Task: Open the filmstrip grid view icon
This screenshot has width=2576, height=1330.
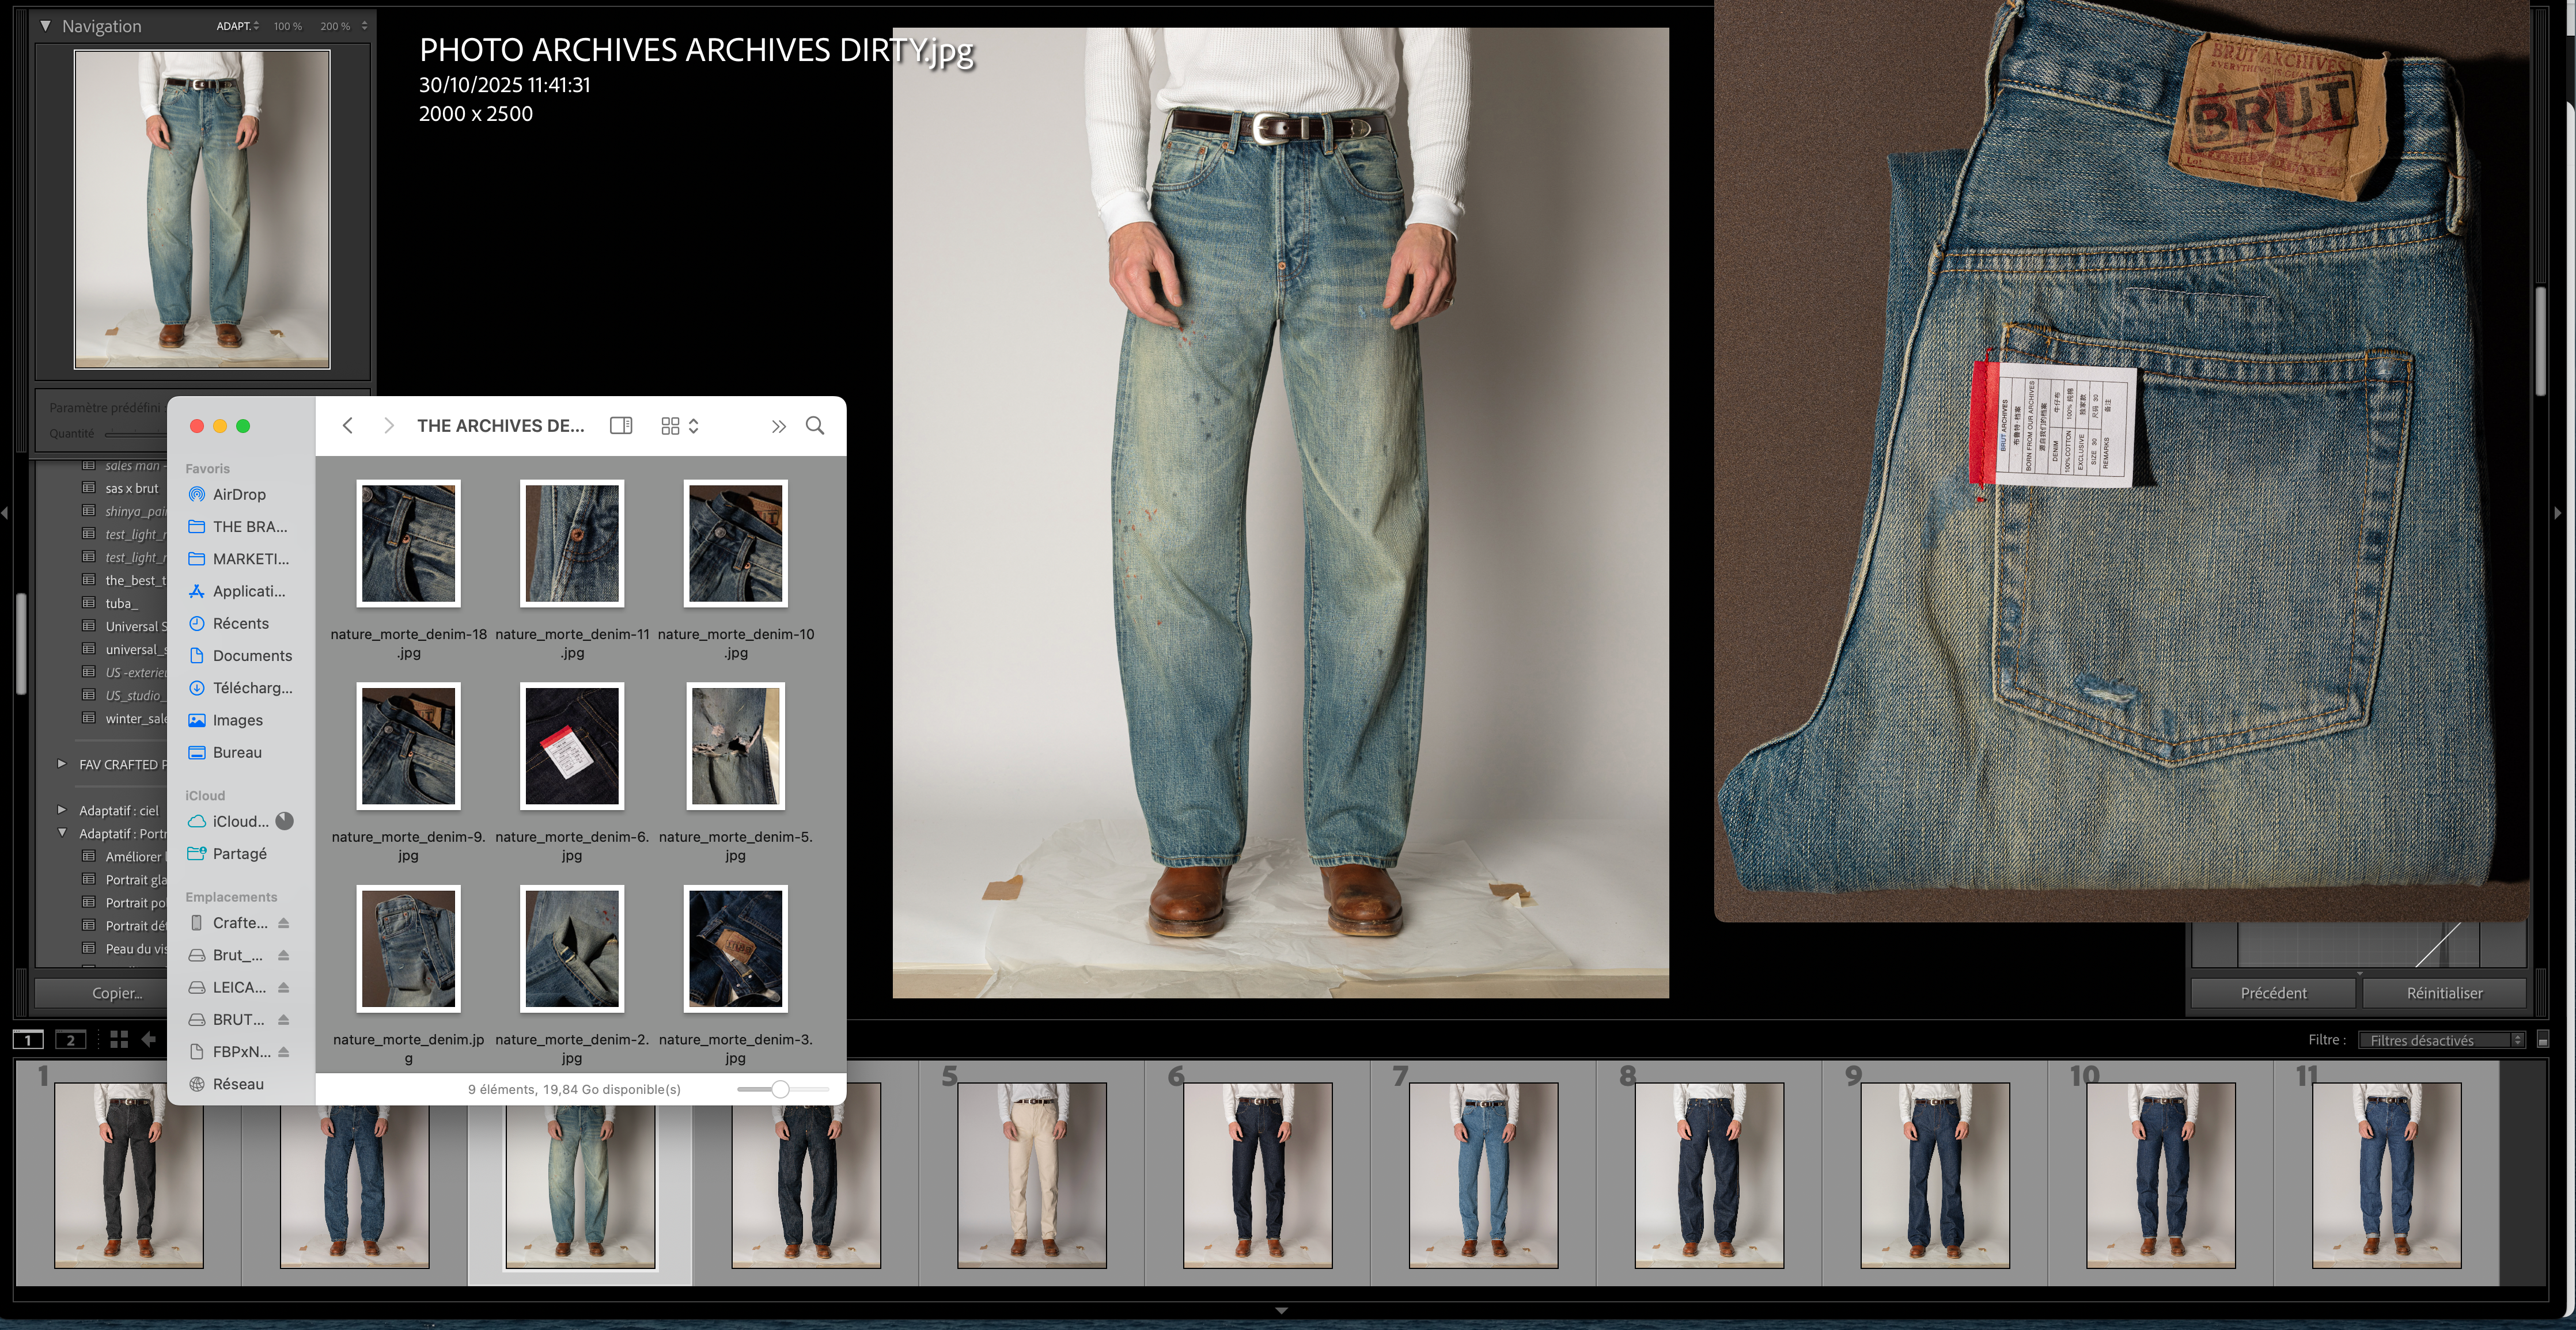Action: pyautogui.click(x=119, y=1039)
